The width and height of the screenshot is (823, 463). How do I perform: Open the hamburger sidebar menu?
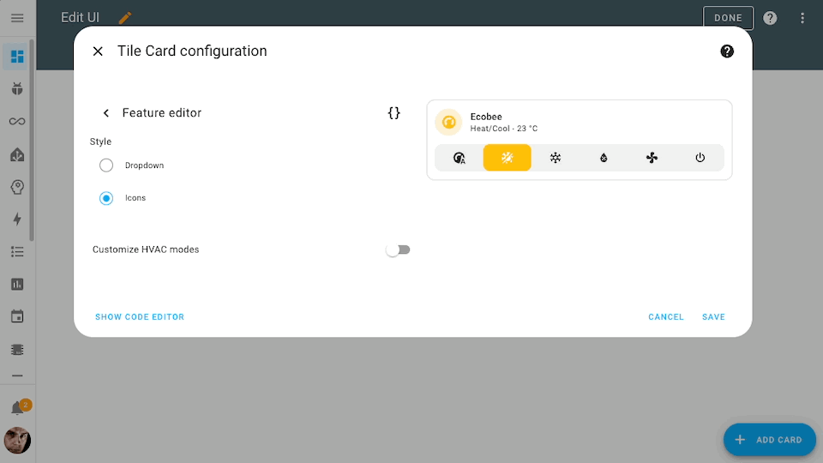(17, 18)
